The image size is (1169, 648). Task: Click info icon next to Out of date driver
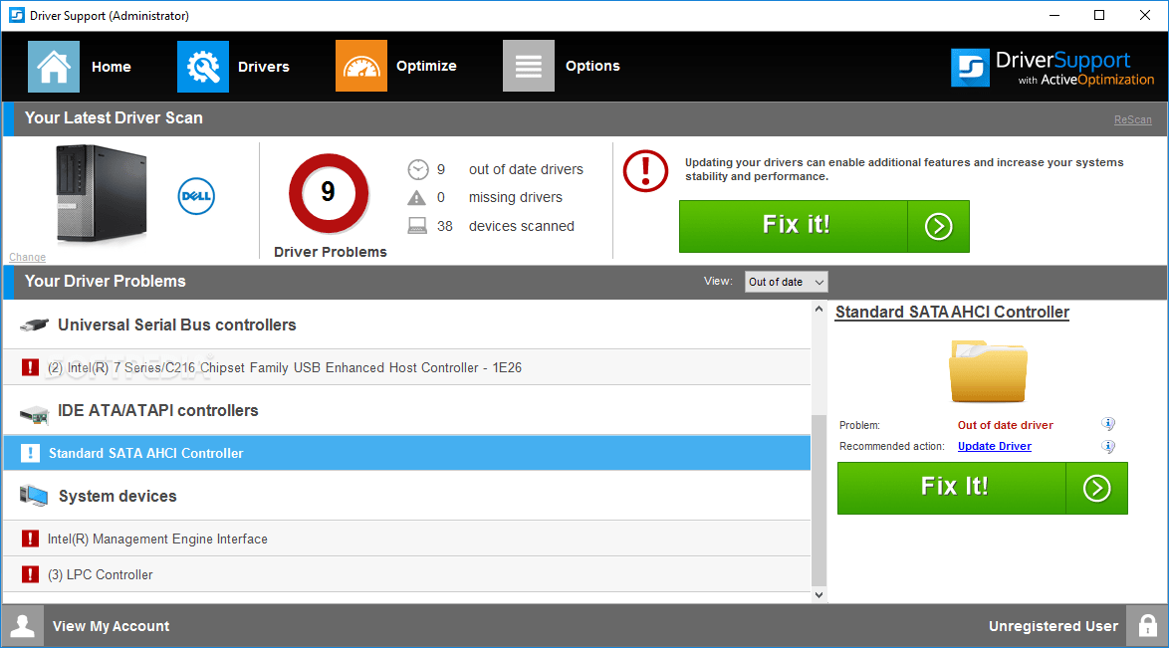(x=1108, y=424)
